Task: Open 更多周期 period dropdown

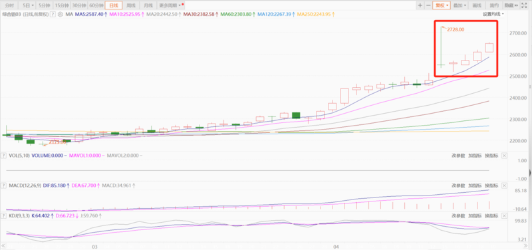Action: tap(170, 5)
